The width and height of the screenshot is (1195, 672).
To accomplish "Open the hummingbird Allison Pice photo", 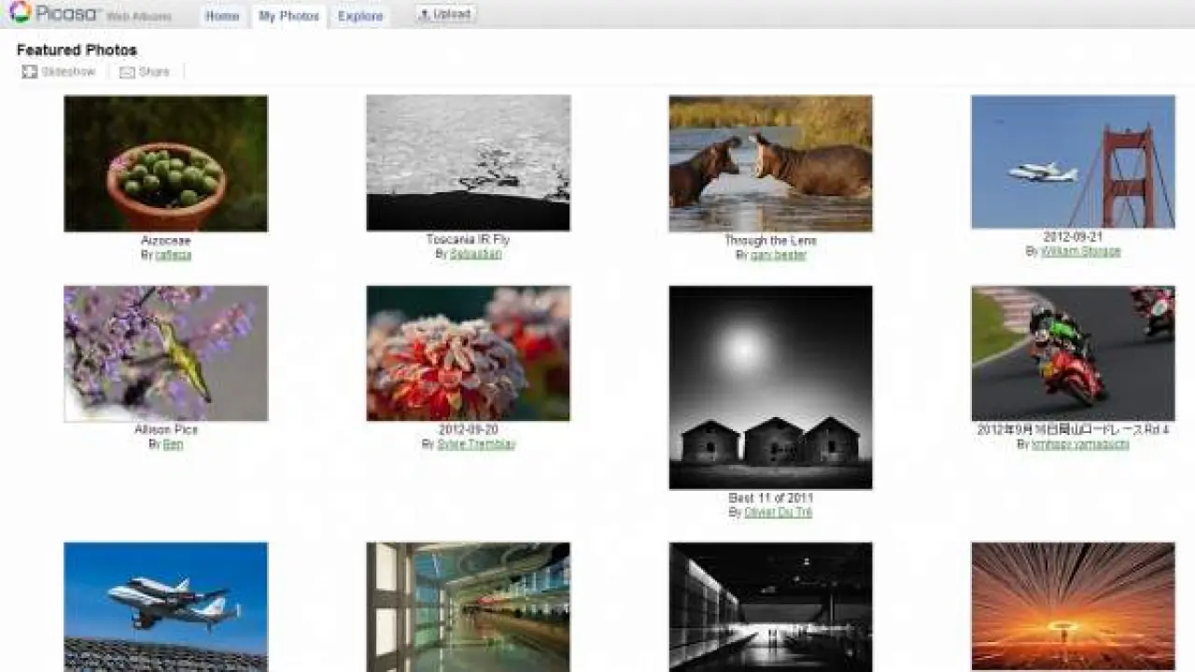I will click(x=165, y=353).
